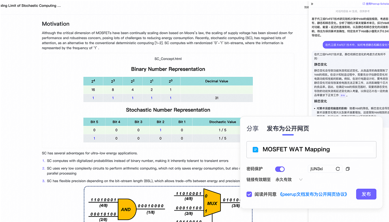Expand the 链接有效期至 chevron arrow
Viewport: 389px width, 222px height.
301,180
